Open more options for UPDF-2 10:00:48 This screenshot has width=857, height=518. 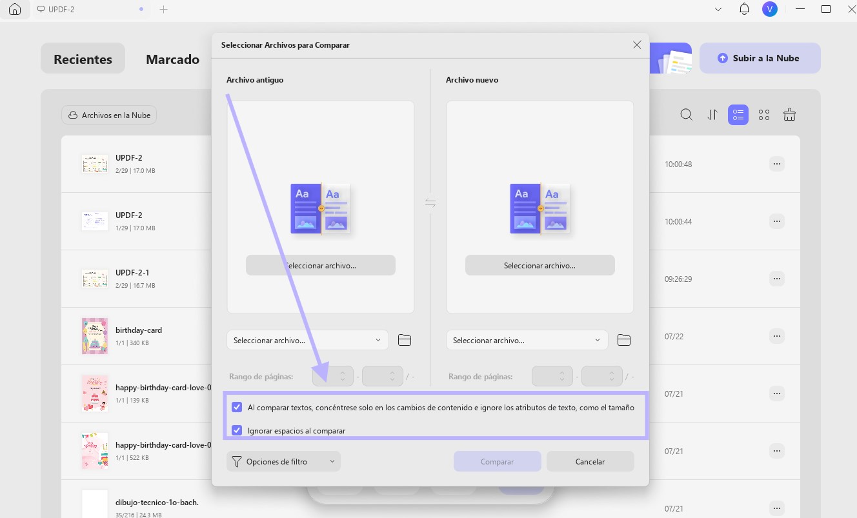(x=777, y=164)
